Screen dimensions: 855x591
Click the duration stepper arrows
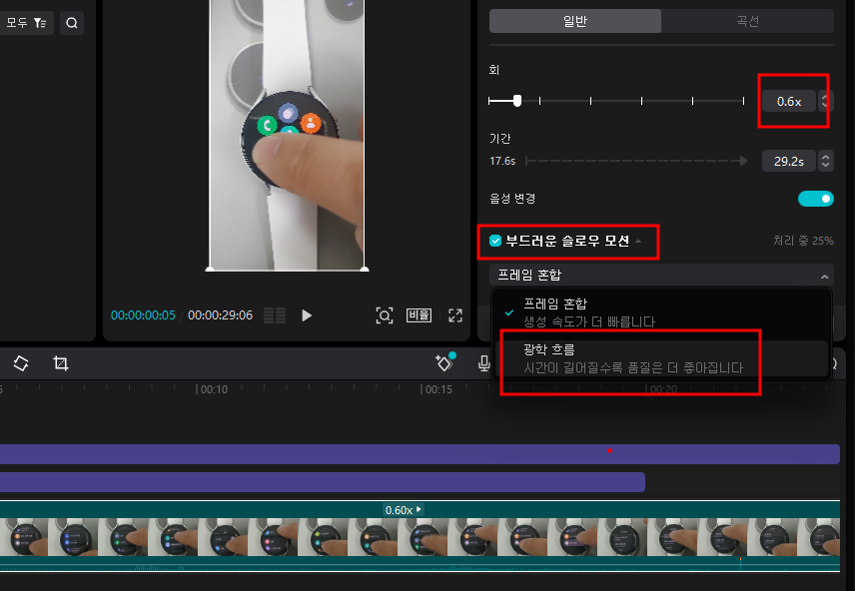point(826,162)
